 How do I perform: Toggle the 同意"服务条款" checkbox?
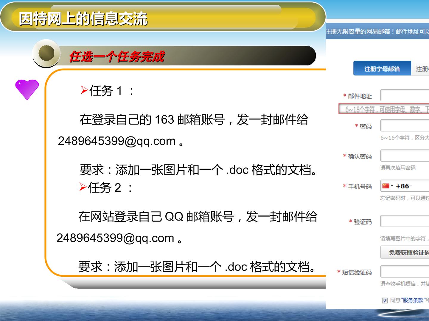pyautogui.click(x=385, y=300)
